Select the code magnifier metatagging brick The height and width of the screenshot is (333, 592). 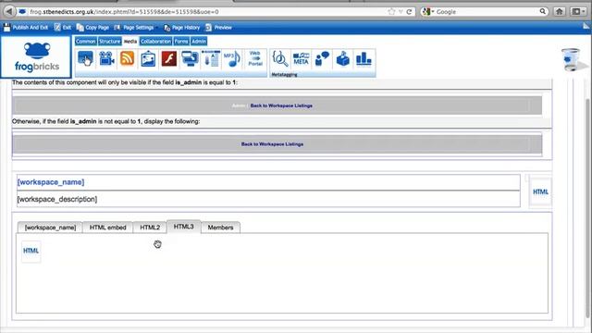click(x=280, y=59)
